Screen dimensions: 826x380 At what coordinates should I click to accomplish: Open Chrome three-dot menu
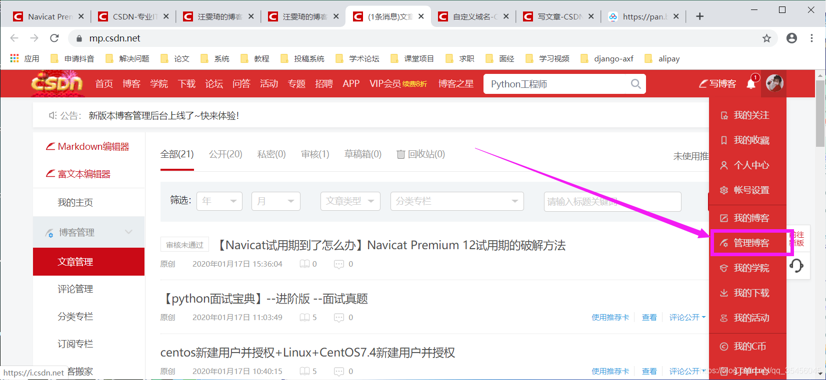pos(811,38)
